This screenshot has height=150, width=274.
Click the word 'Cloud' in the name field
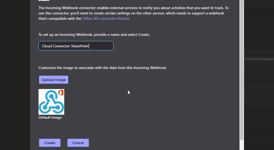point(47,46)
